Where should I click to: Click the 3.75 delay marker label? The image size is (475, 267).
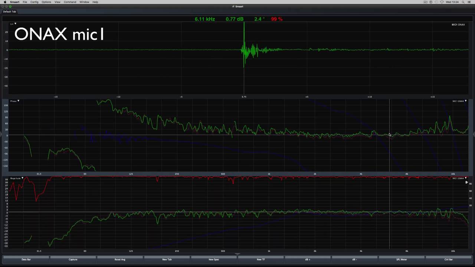click(x=244, y=97)
